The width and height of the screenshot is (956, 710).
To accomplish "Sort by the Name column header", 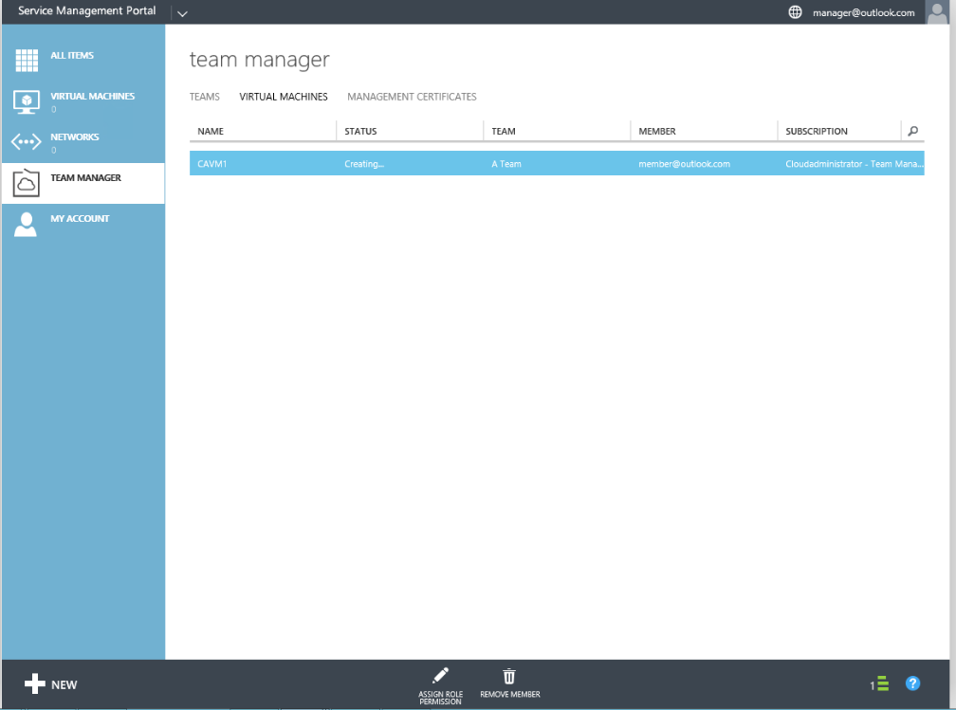I will coord(211,131).
